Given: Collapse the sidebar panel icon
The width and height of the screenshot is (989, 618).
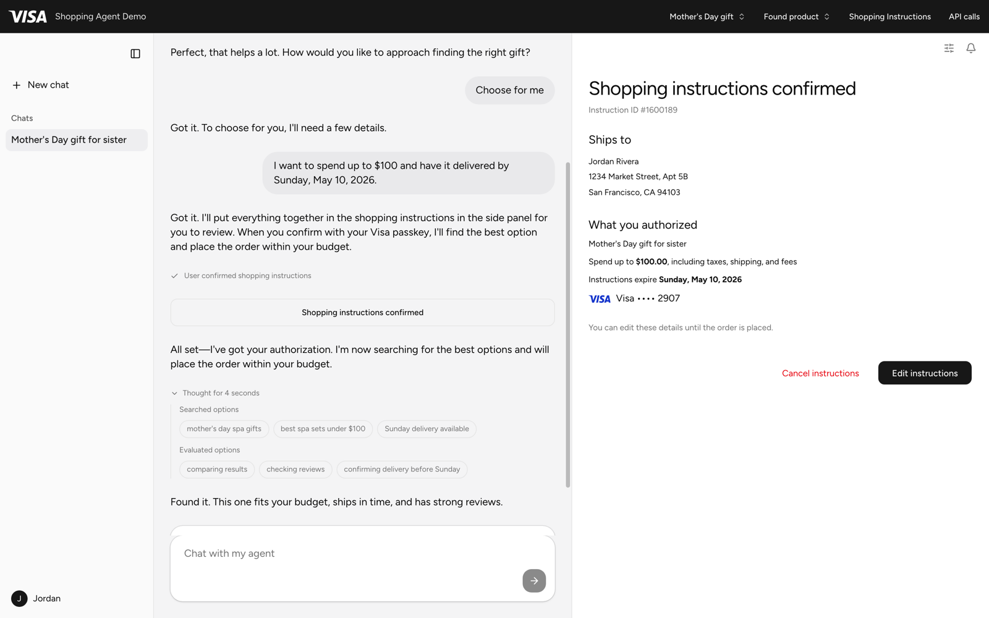Looking at the screenshot, I should pos(135,54).
